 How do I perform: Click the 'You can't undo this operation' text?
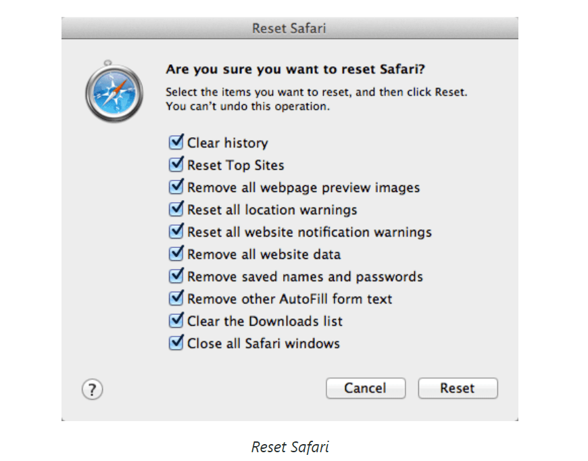[x=248, y=107]
